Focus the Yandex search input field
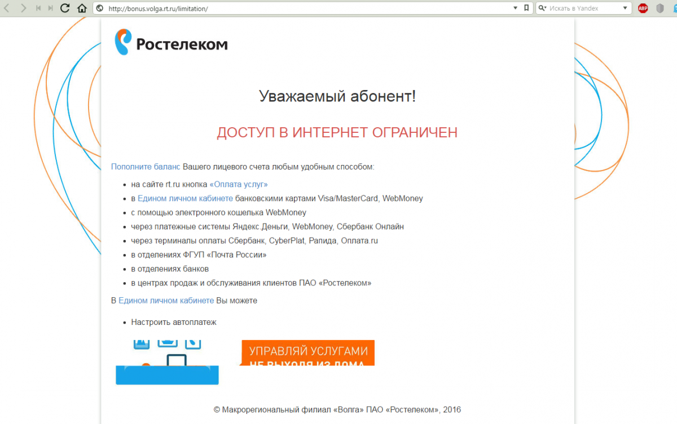The image size is (677, 424). (x=584, y=8)
